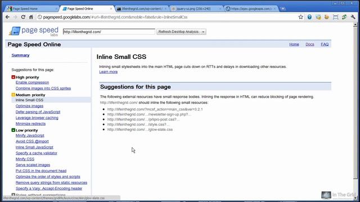Open Serve scaled images suggestion

click(x=33, y=165)
